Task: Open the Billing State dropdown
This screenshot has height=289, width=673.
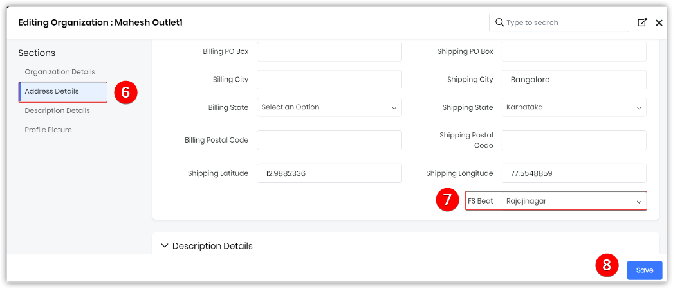Action: (329, 107)
